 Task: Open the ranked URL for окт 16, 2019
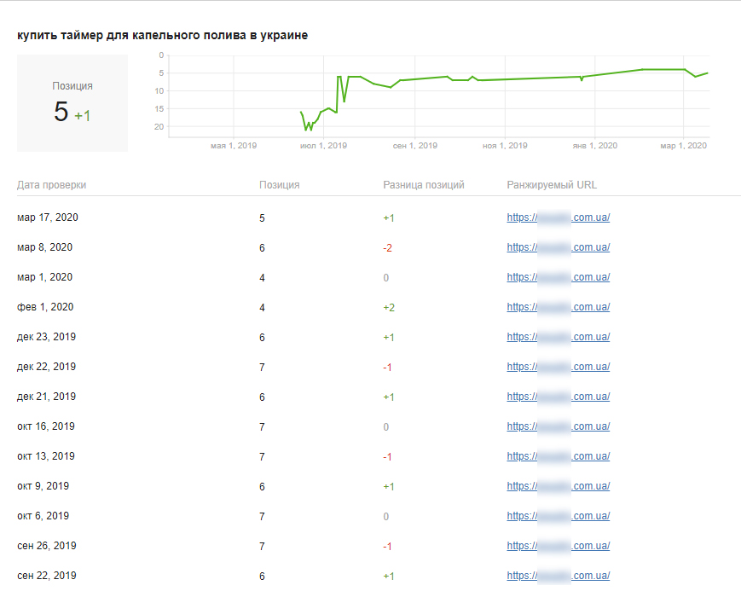tap(559, 426)
